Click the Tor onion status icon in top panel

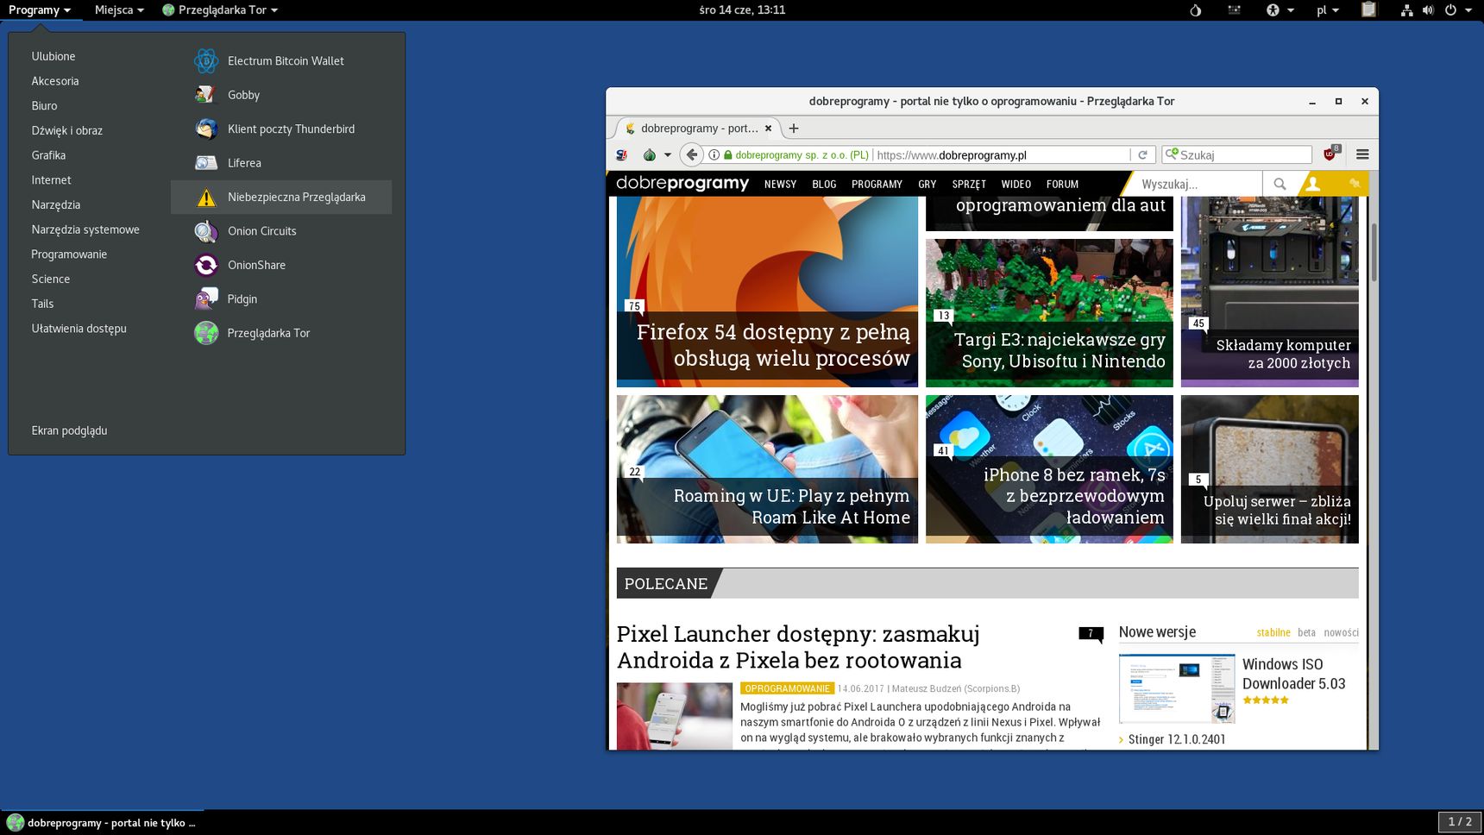(x=1195, y=10)
